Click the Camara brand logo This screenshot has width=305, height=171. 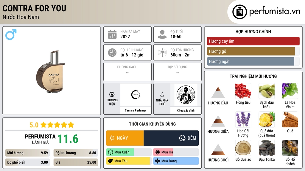tap(136, 95)
